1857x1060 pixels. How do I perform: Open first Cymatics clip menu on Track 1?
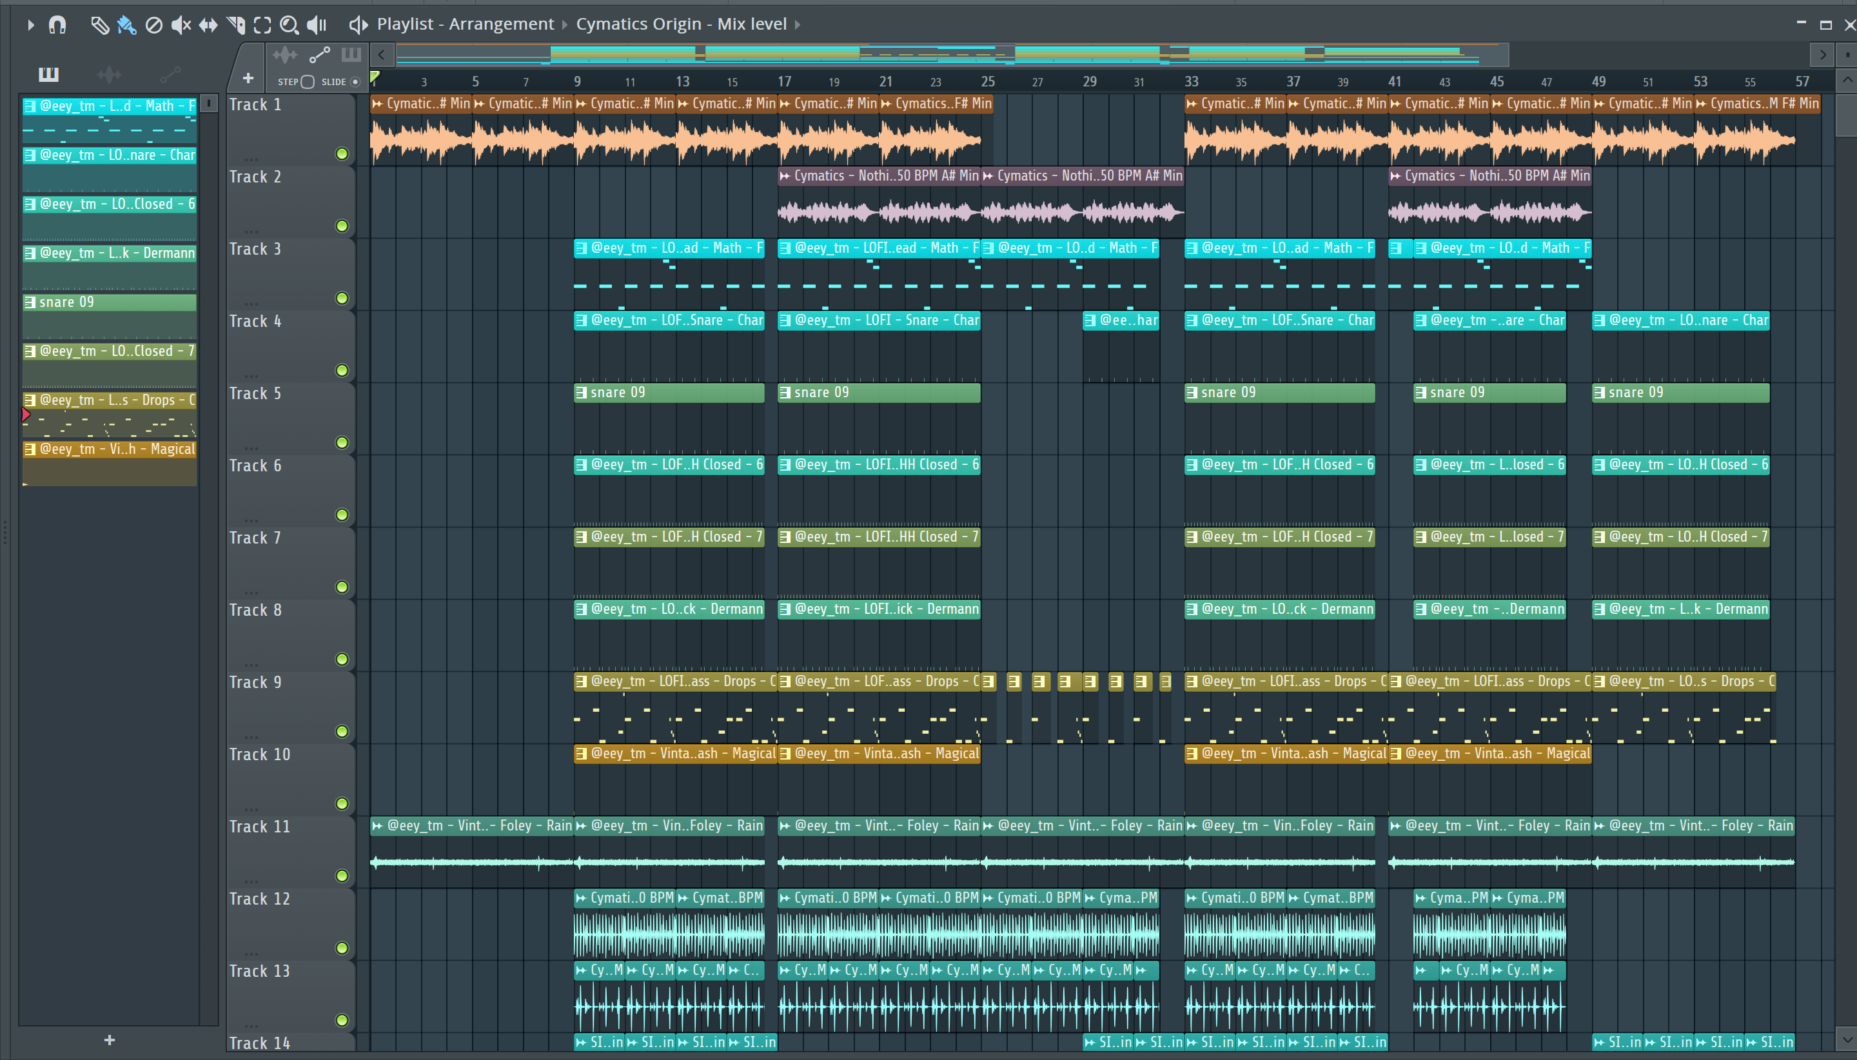[377, 104]
